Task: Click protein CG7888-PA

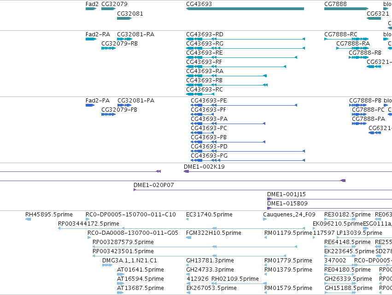Action: click(359, 124)
